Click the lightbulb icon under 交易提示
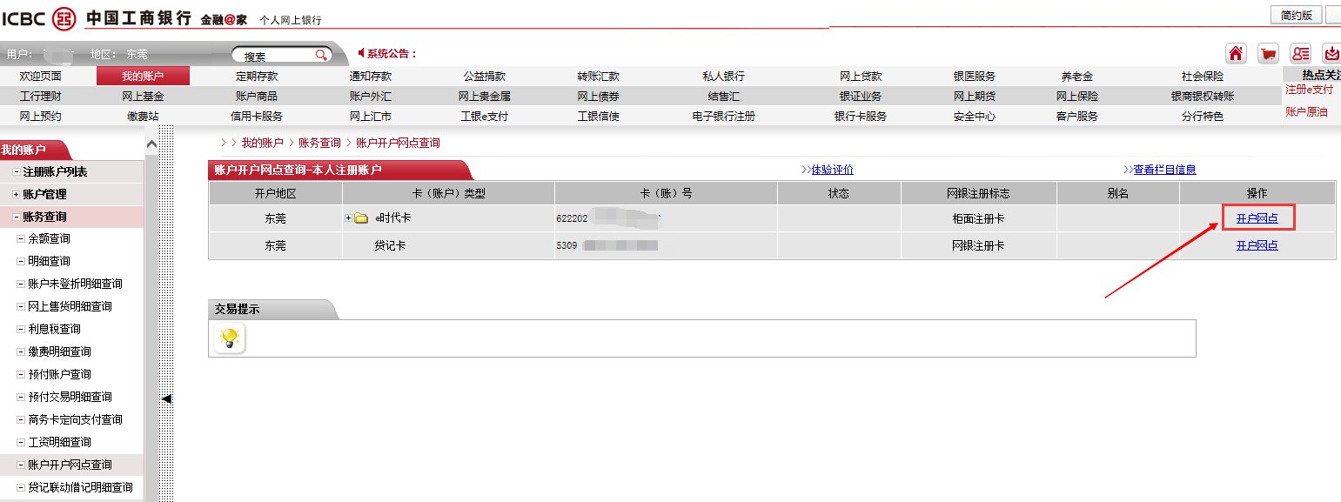 [228, 338]
